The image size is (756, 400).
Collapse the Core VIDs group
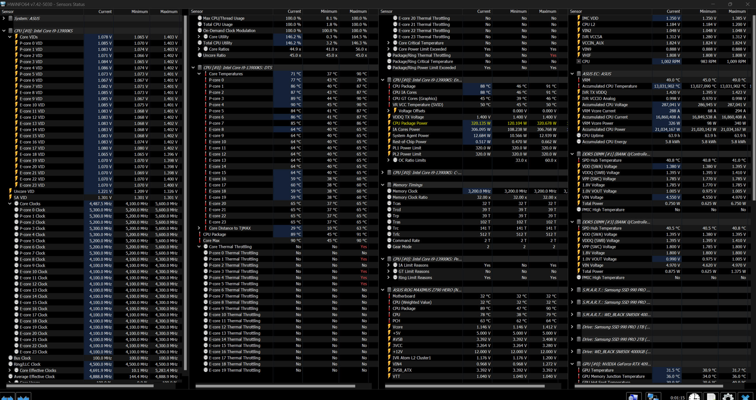(10, 37)
